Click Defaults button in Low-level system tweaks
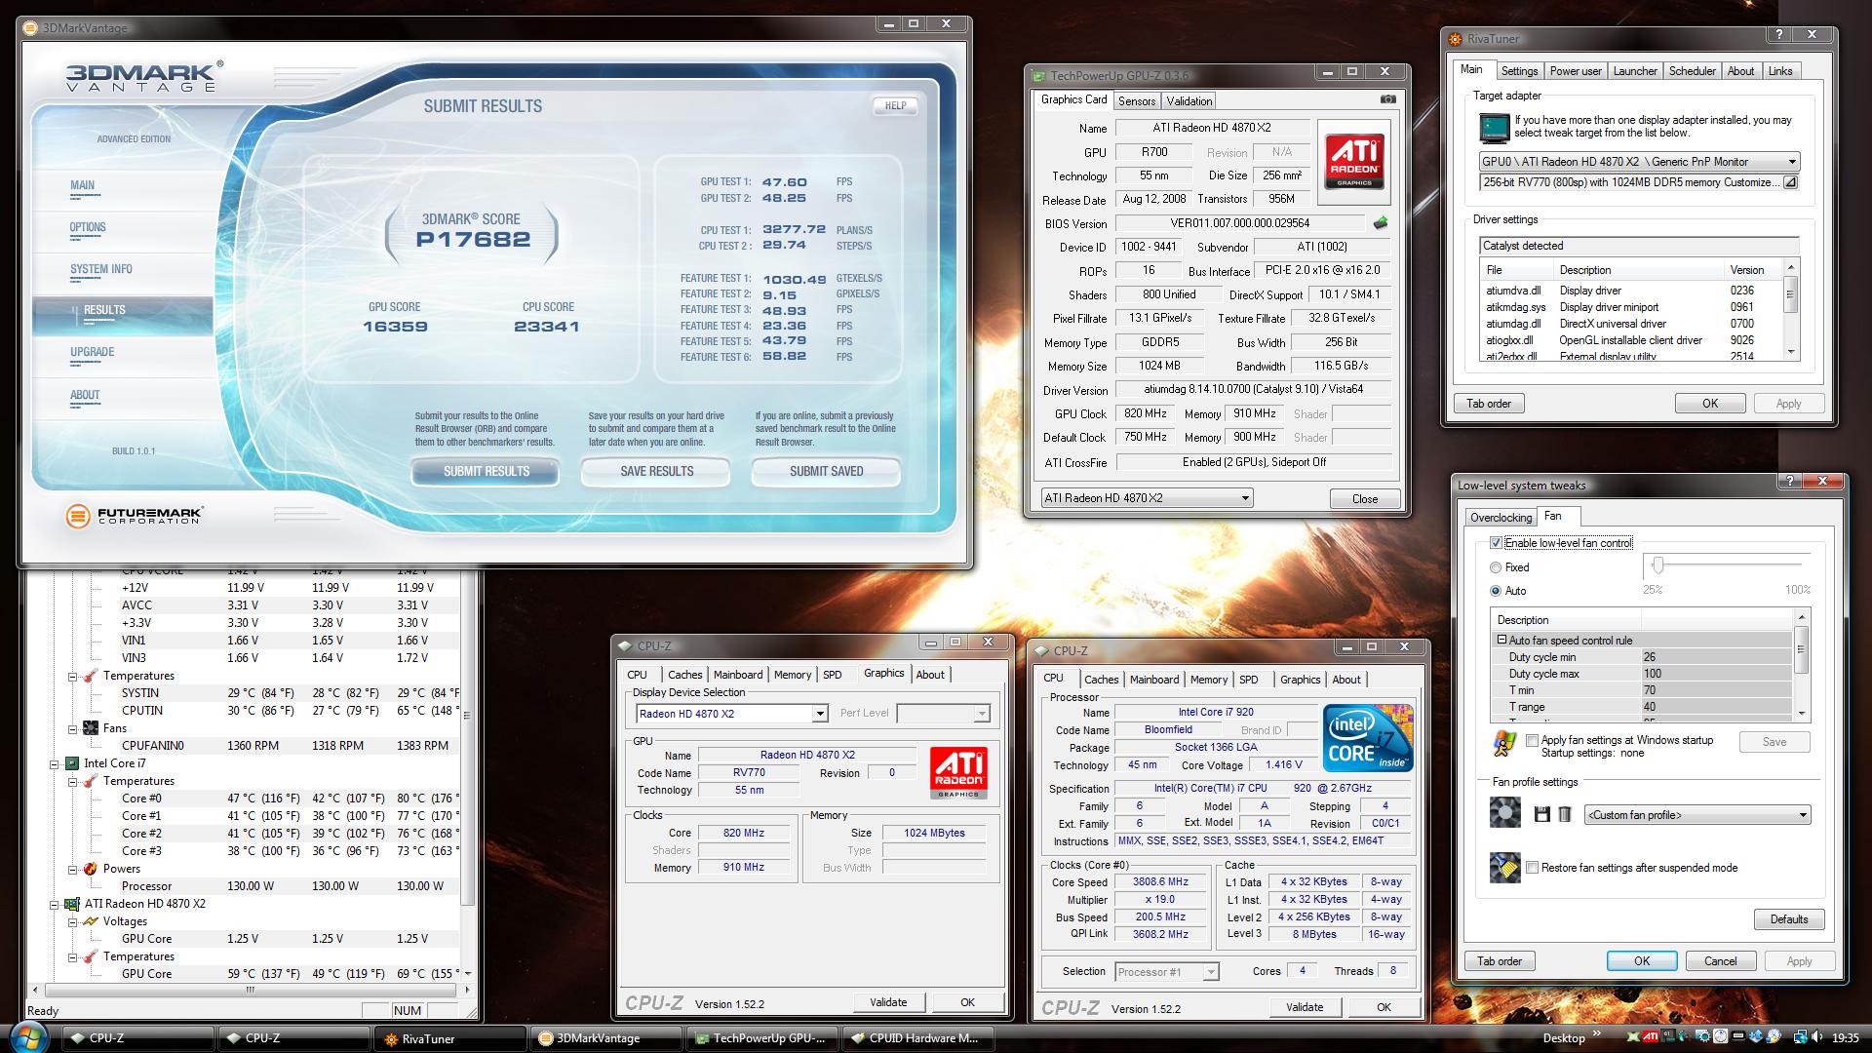Viewport: 1872px width, 1053px height. click(1789, 919)
